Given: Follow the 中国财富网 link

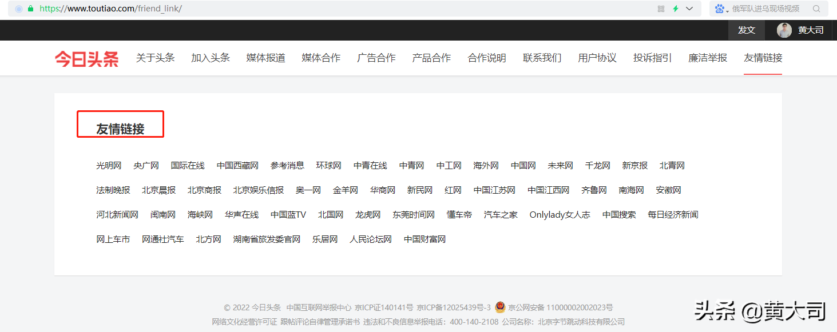Looking at the screenshot, I should coord(425,239).
